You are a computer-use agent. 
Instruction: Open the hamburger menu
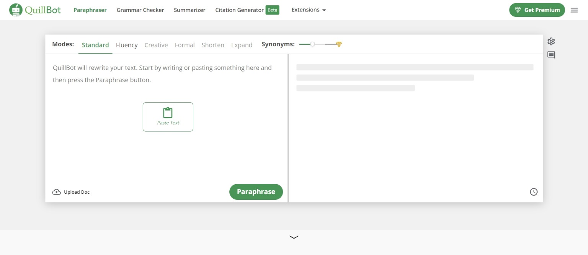point(574,10)
